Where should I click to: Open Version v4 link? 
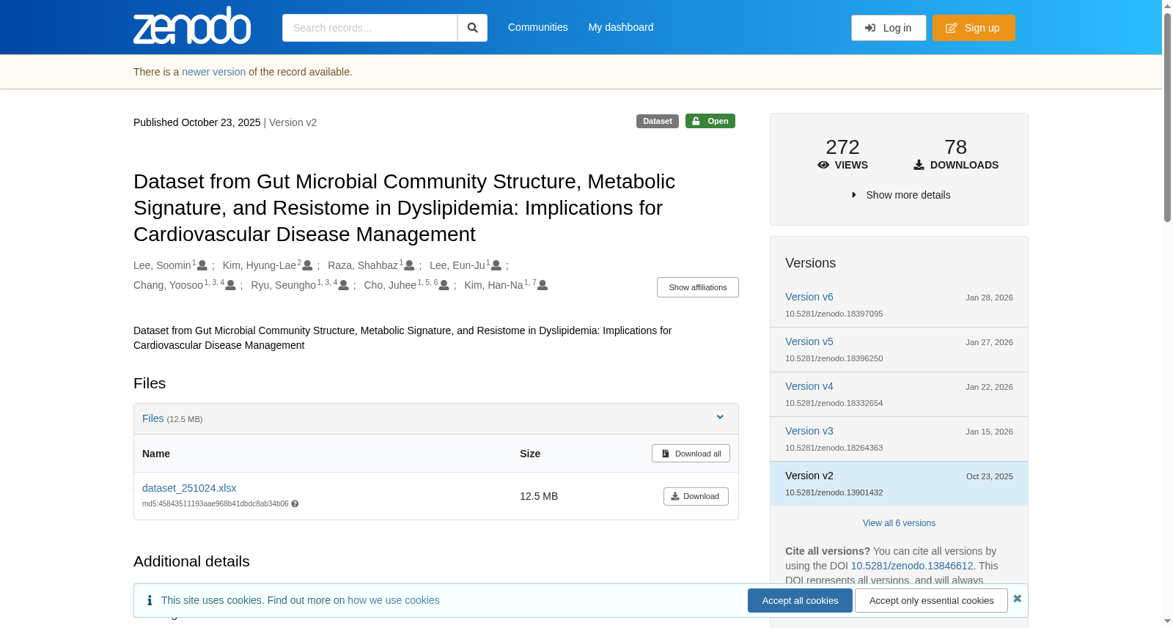pos(809,386)
